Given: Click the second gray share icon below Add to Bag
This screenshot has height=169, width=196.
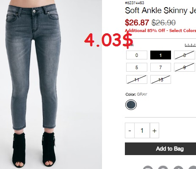Looking at the screenshot, I should (x=163, y=167).
